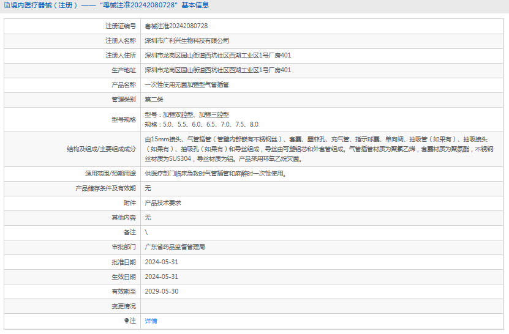Viewport: 509px width, 334px height.
Task: Click management category value 第二类
Action: point(154,100)
